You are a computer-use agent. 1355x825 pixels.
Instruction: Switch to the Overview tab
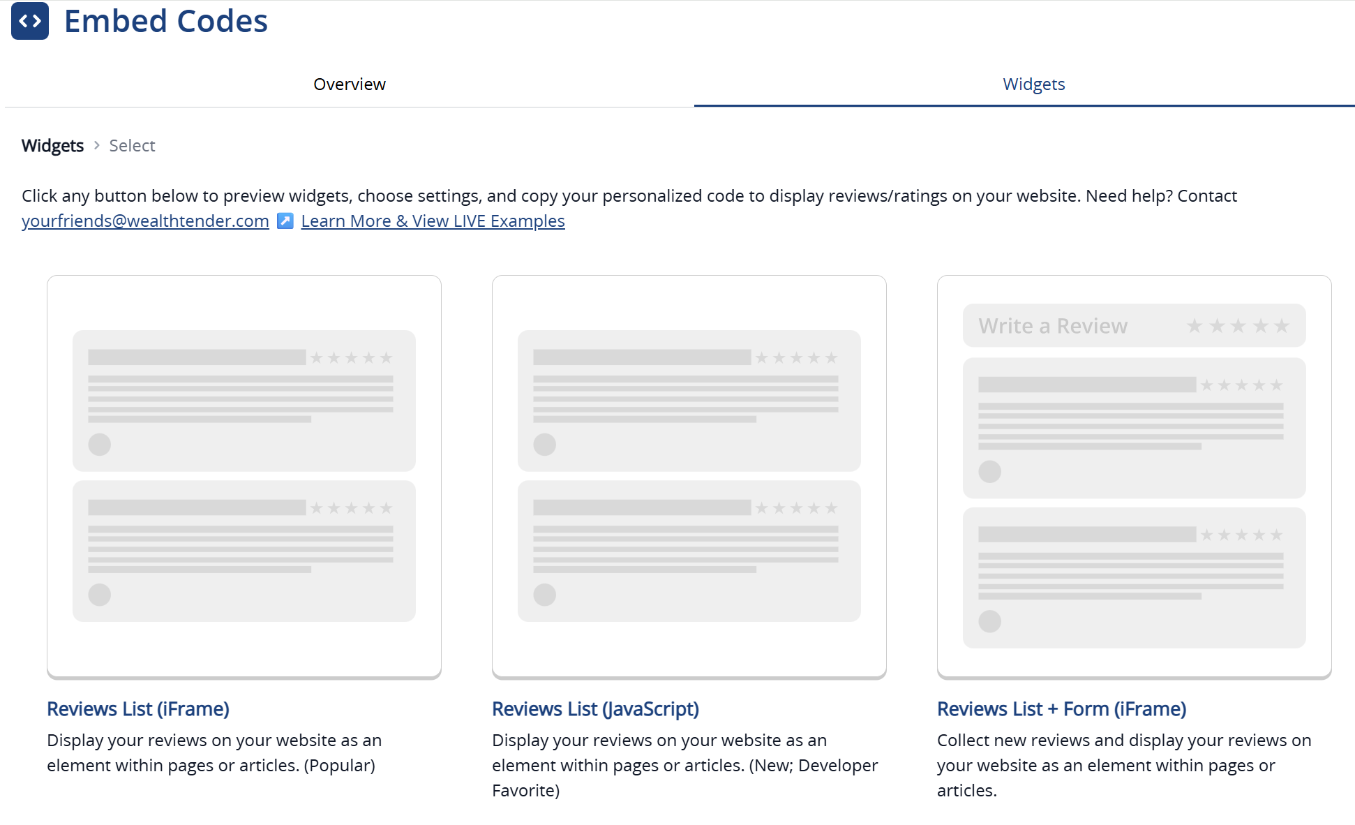tap(349, 84)
